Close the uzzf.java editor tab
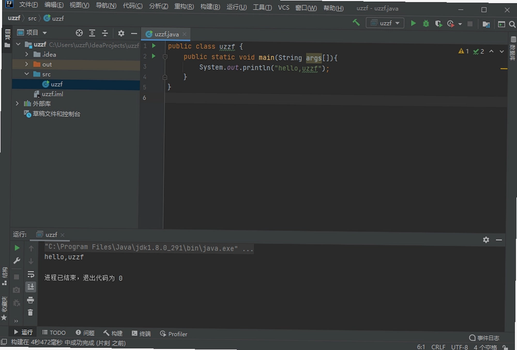517x350 pixels. (x=185, y=34)
